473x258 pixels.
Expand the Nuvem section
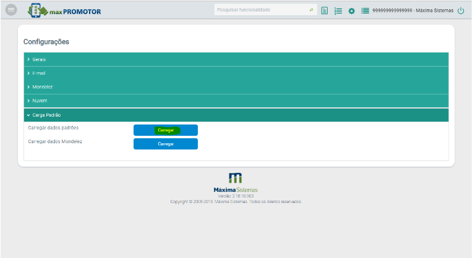click(x=236, y=101)
